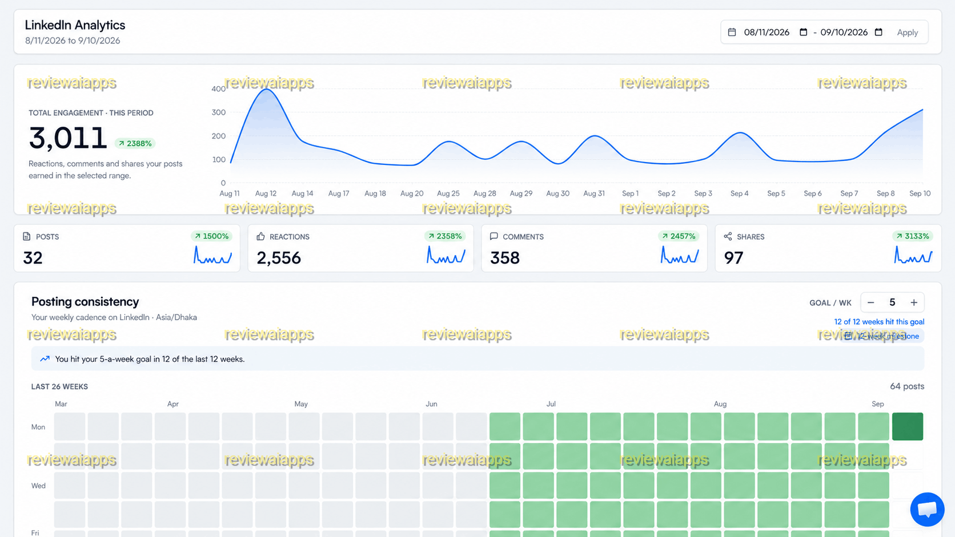Viewport: 955px width, 537px height.
Task: Click the Posts document icon
Action: point(26,236)
